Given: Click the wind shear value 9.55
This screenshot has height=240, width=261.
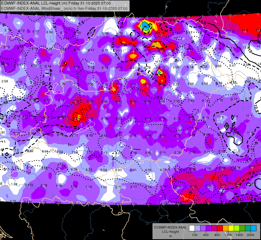Looking at the screenshot, I should pos(105,51).
